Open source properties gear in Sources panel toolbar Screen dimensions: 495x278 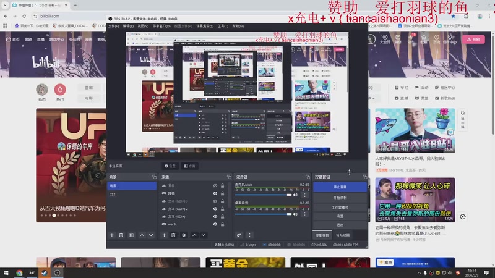click(184, 235)
